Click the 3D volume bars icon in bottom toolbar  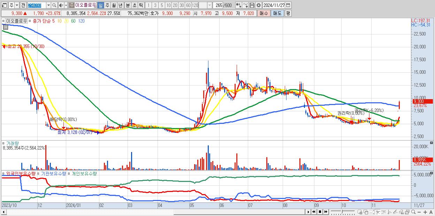point(402,212)
